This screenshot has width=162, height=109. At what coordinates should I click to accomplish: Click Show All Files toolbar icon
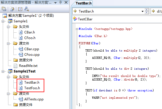pyautogui.click(x=12, y=9)
